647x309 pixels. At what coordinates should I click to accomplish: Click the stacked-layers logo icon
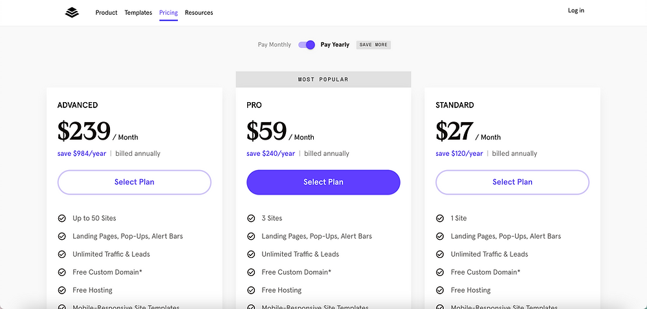pos(72,13)
